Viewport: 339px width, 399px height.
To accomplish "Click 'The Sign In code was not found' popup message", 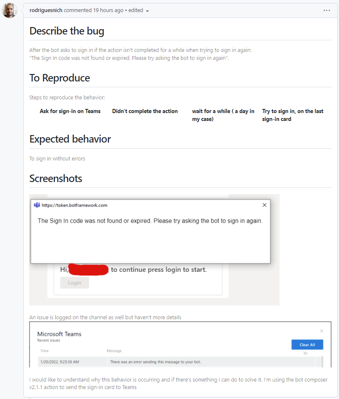I will click(x=150, y=221).
